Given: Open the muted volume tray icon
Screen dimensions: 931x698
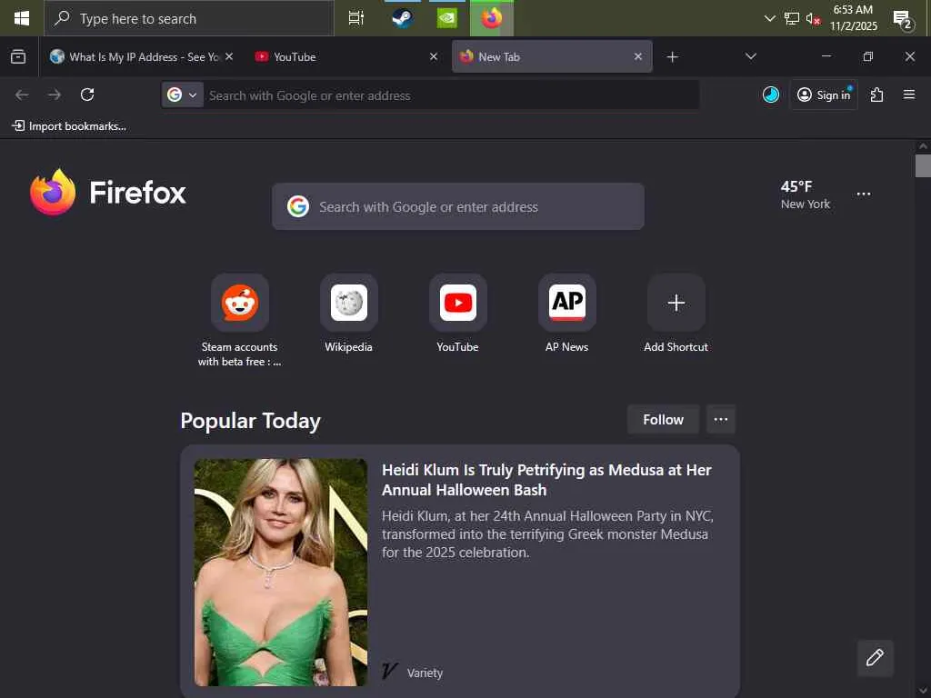Looking at the screenshot, I should click(813, 19).
